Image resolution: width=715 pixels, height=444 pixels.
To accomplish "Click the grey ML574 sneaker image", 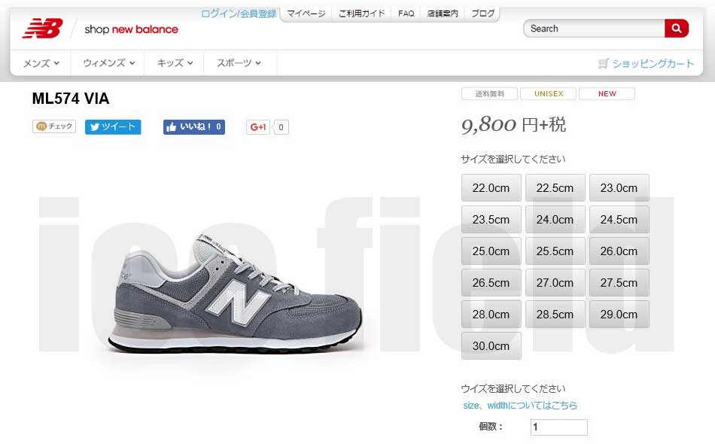I will (x=236, y=293).
